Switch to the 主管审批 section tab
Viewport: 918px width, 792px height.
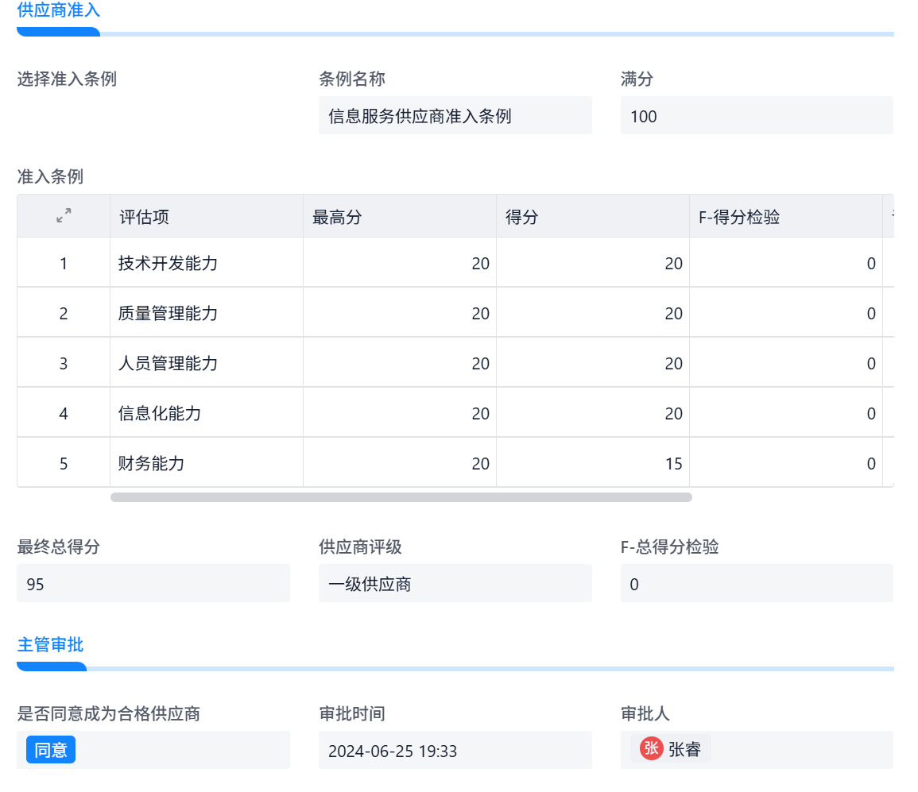[51, 645]
